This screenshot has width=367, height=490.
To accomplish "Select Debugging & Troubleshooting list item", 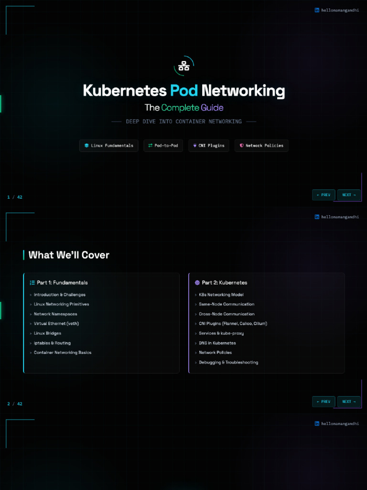I will [x=228, y=363].
